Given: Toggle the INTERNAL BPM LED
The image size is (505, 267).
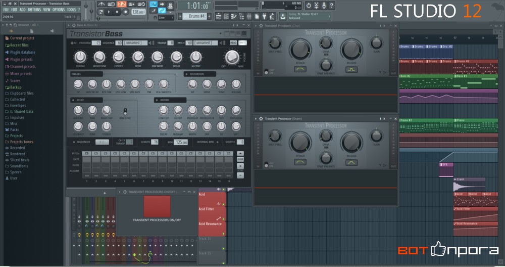Looking at the screenshot, I should 217,142.
